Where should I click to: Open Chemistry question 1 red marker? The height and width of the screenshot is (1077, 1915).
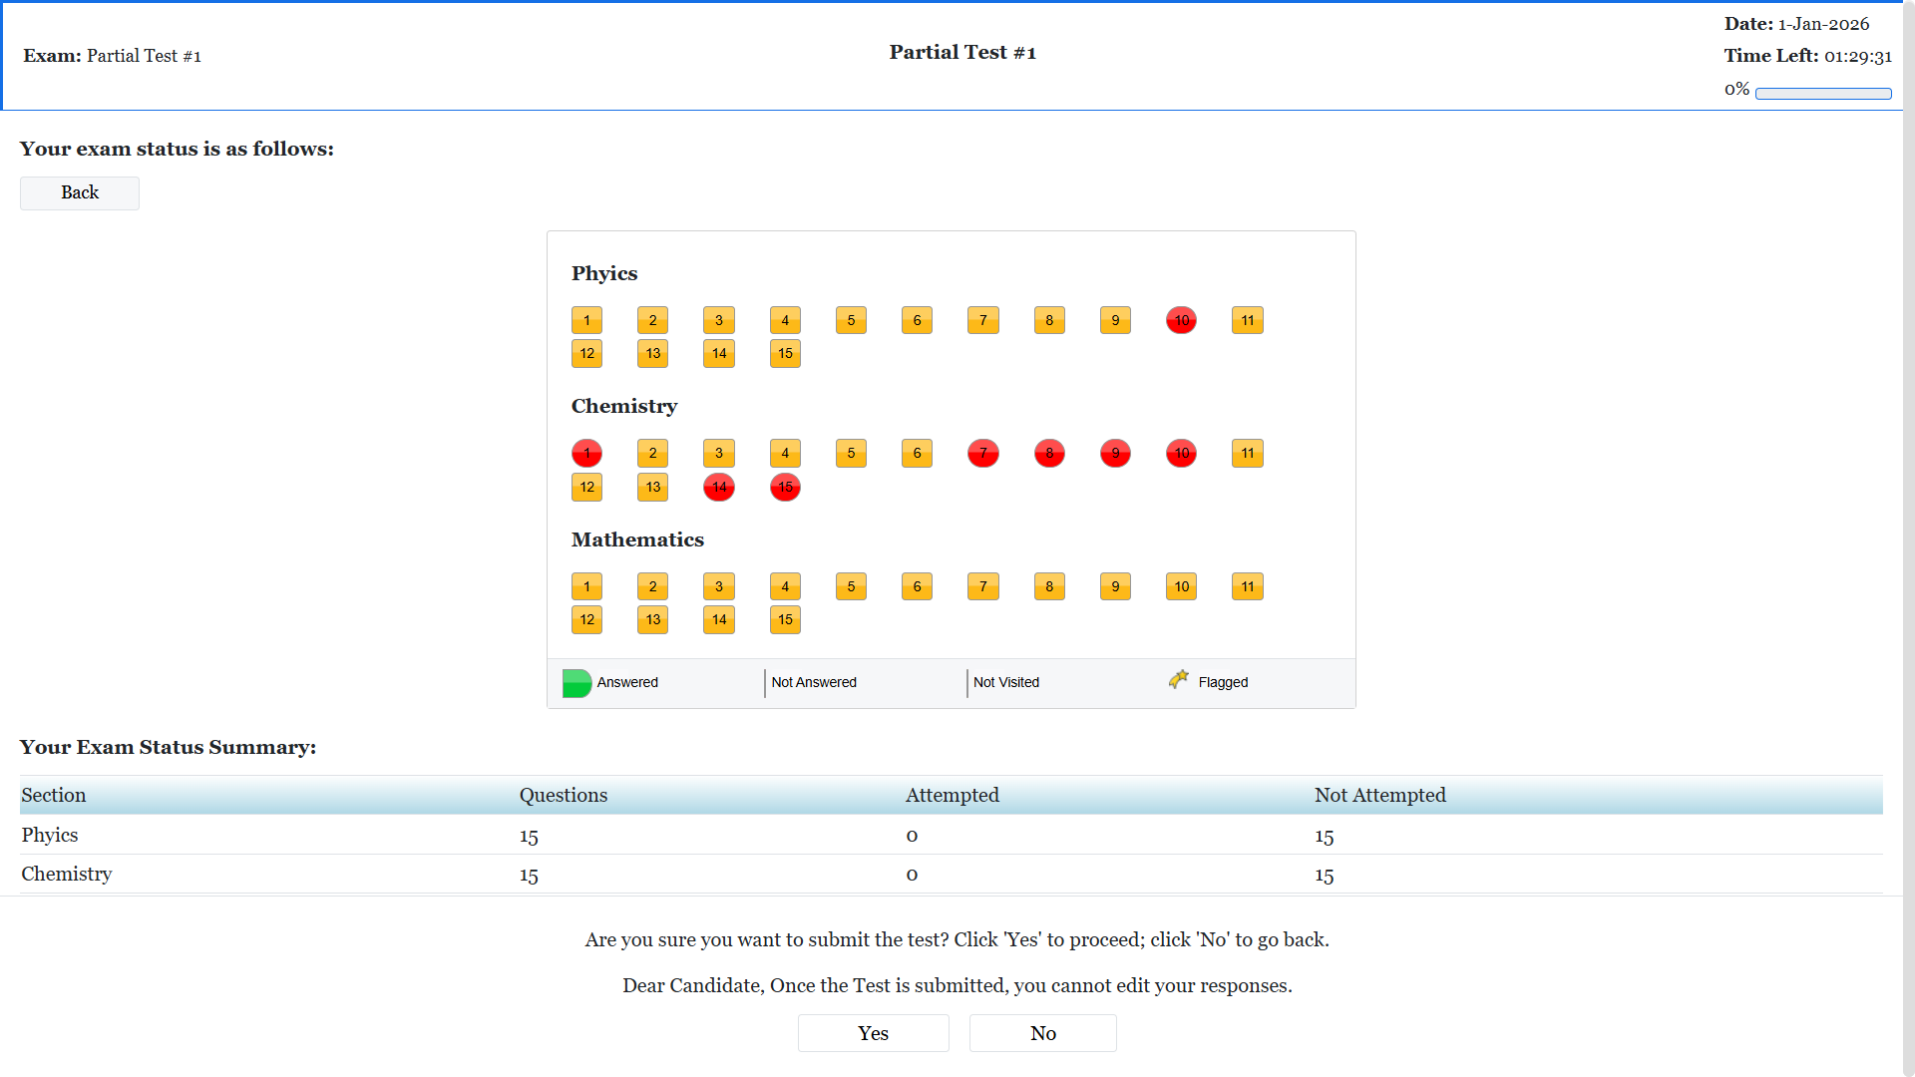pos(586,453)
